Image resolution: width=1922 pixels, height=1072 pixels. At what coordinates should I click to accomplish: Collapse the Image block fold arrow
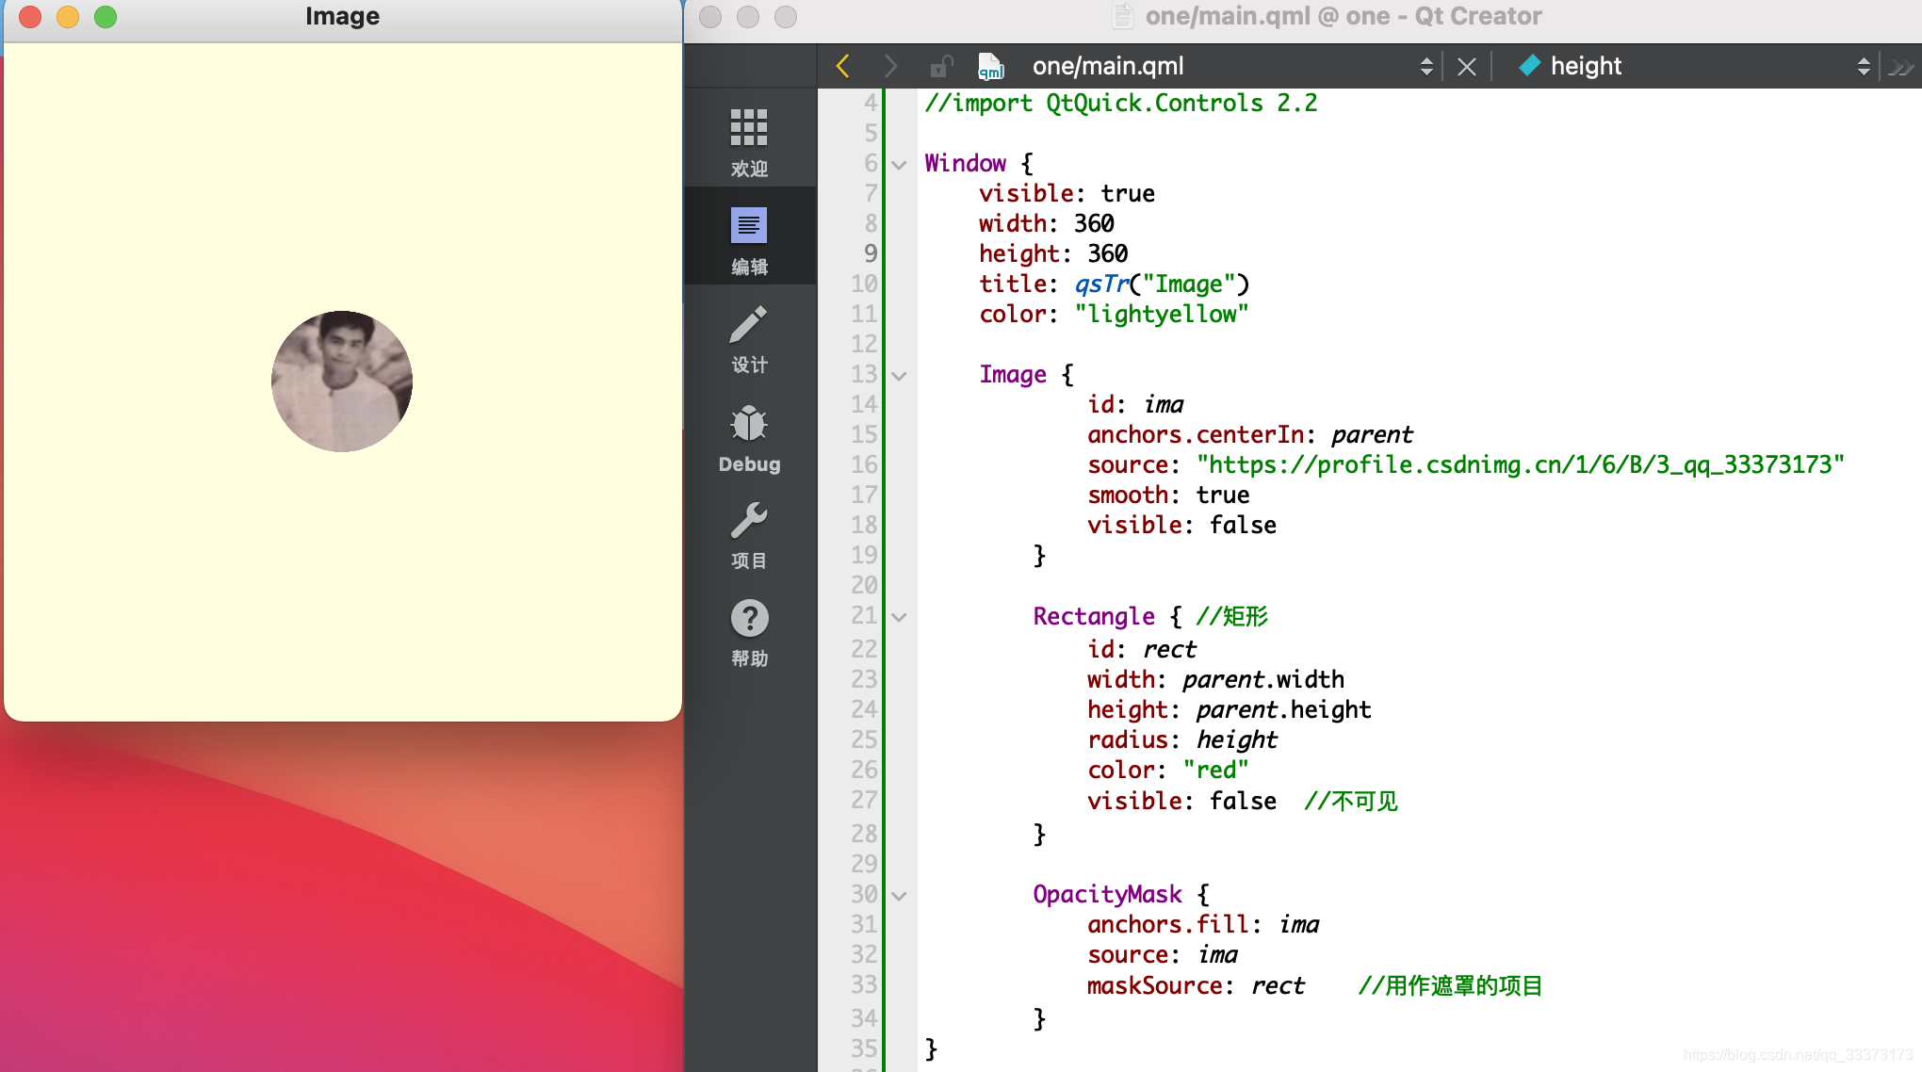[899, 376]
